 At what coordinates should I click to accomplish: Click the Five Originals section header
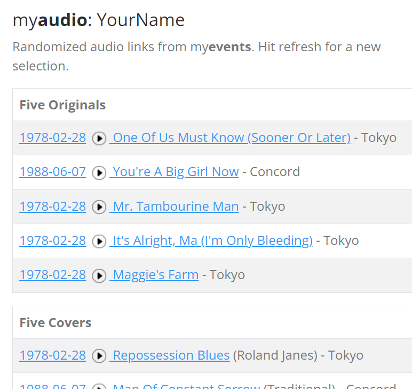click(62, 105)
